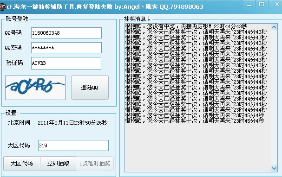Screen dimensions: 282x177
Task: Click the app icon in title bar
Action: point(3,7)
